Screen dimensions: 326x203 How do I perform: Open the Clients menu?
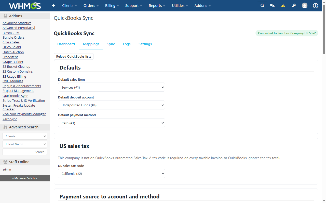click(x=70, y=6)
